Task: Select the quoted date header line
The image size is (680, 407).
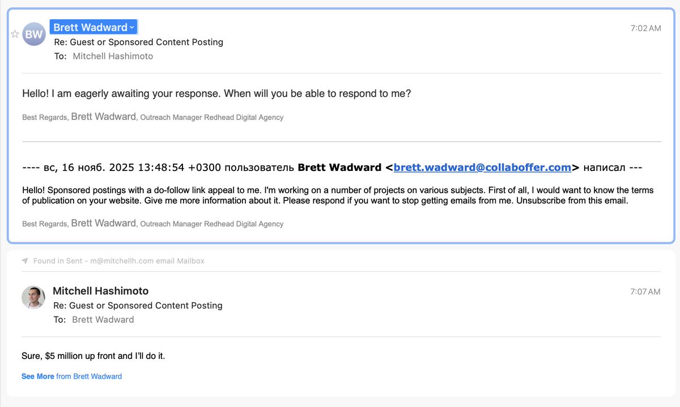Action: (332, 168)
